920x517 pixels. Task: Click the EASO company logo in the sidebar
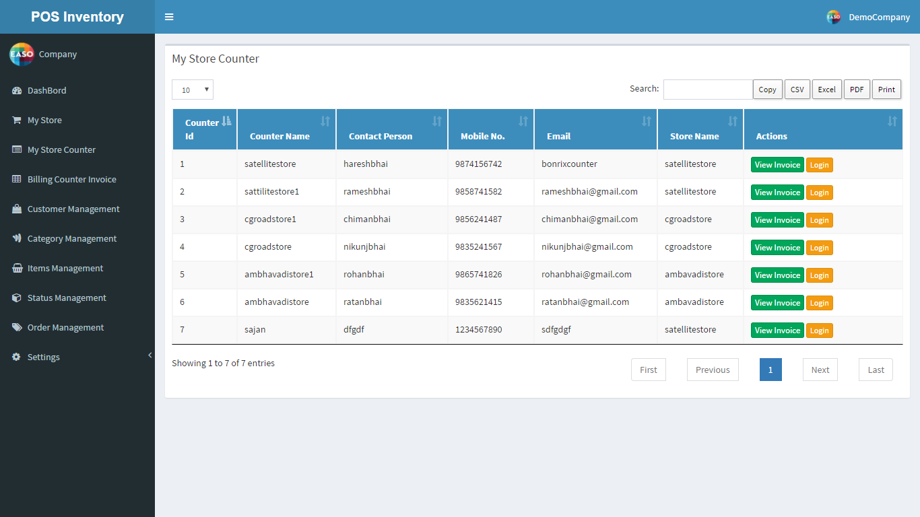pyautogui.click(x=22, y=54)
